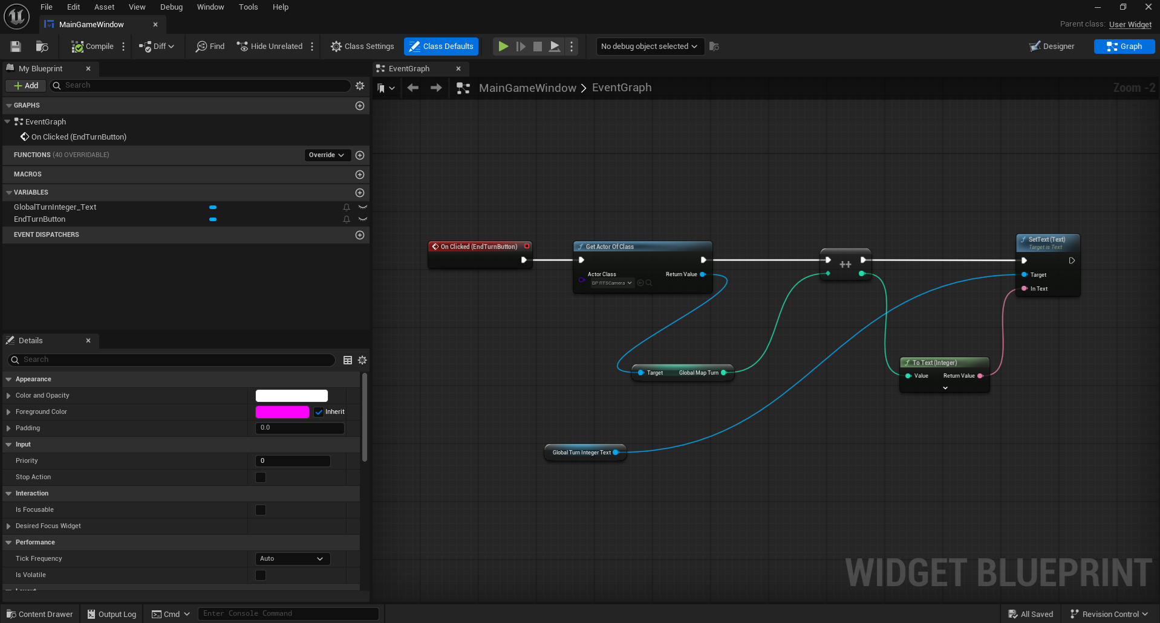
Task: Compile the blueprint
Action: coord(93,47)
